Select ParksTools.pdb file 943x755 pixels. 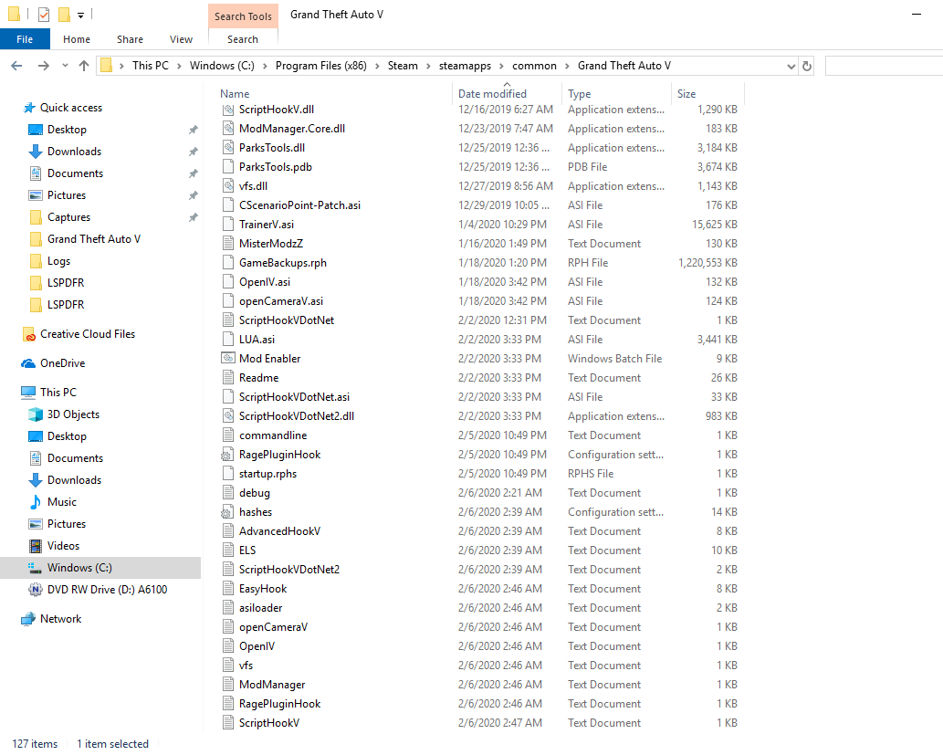tap(276, 167)
